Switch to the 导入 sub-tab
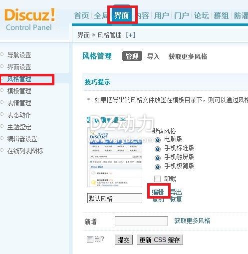This screenshot has width=248, height=254. (x=153, y=56)
